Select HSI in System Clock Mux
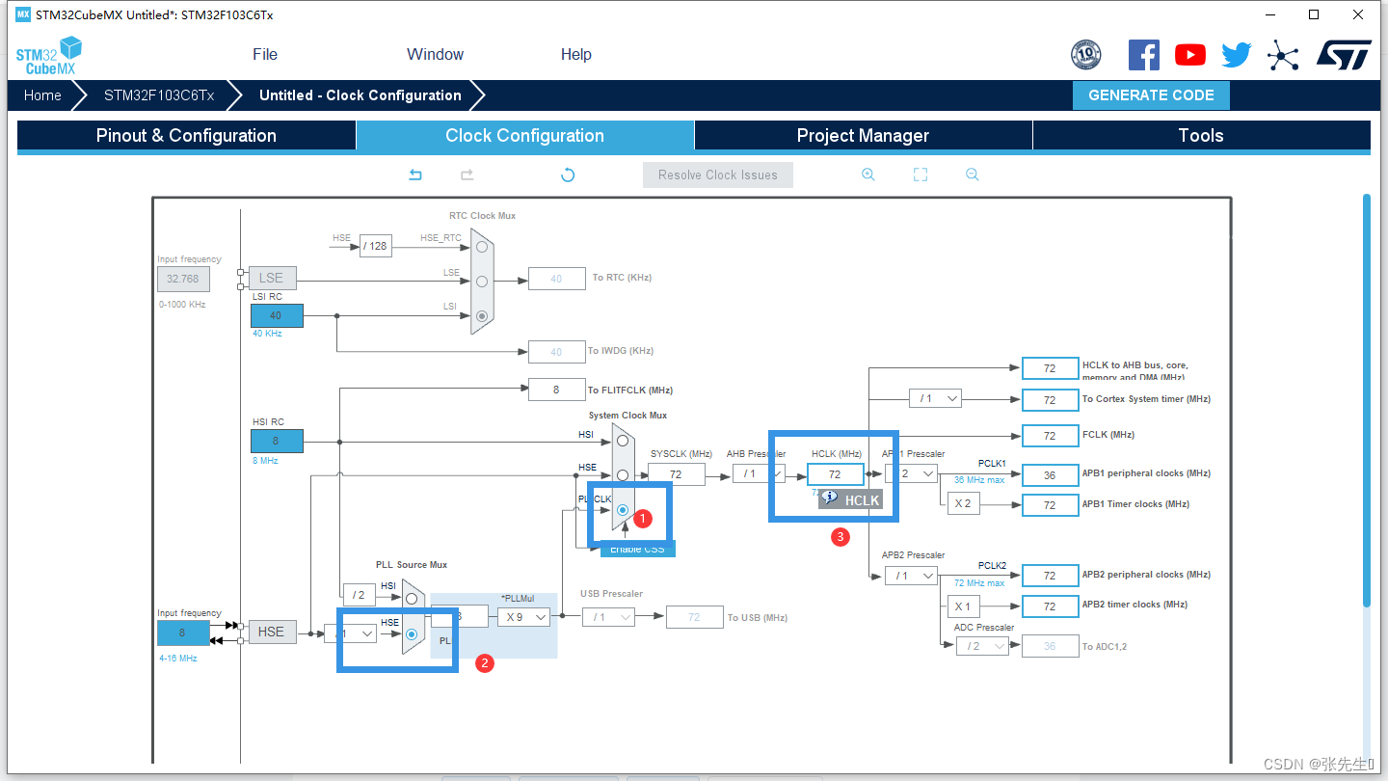Image resolution: width=1388 pixels, height=781 pixels. [623, 441]
